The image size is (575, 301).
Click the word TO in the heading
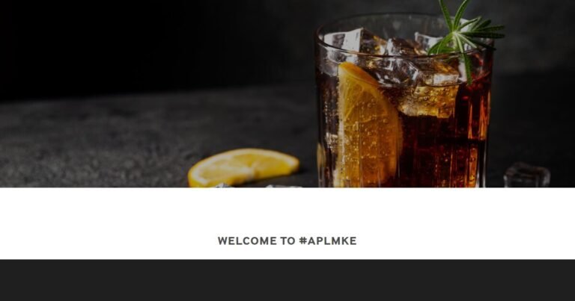pyautogui.click(x=287, y=241)
